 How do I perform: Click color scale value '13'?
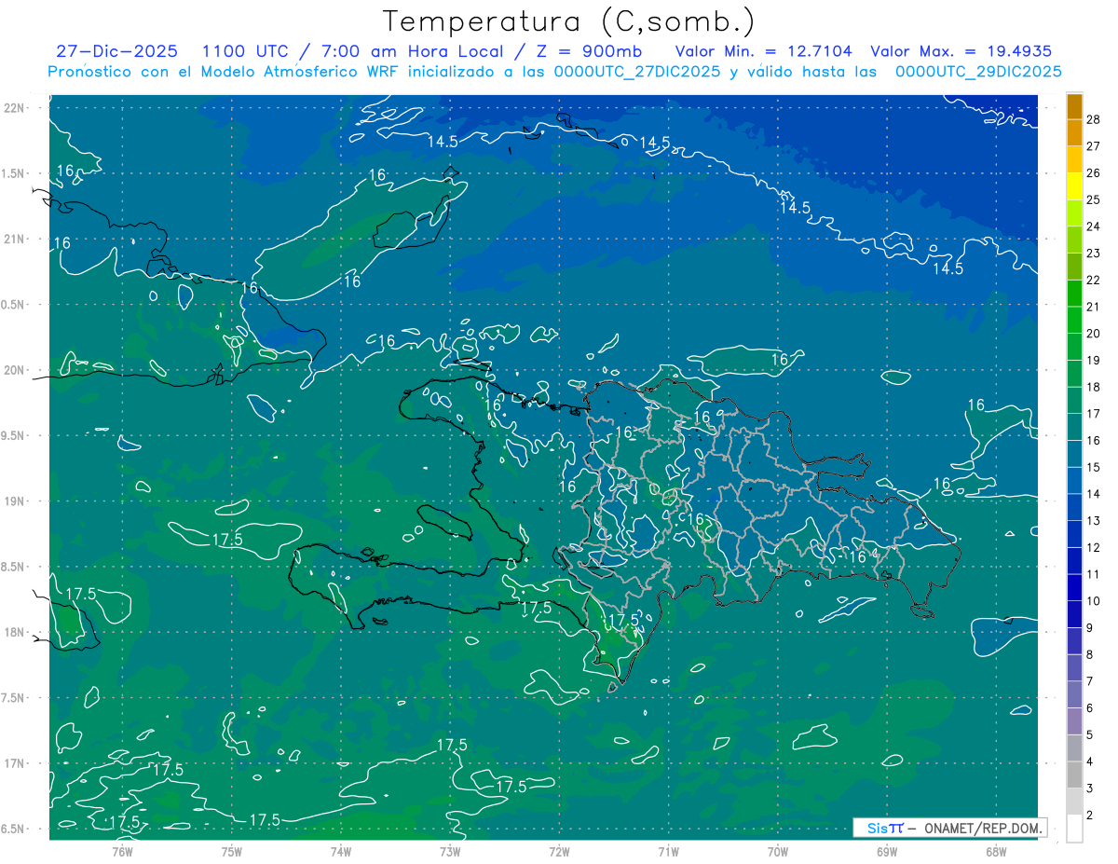1094,521
